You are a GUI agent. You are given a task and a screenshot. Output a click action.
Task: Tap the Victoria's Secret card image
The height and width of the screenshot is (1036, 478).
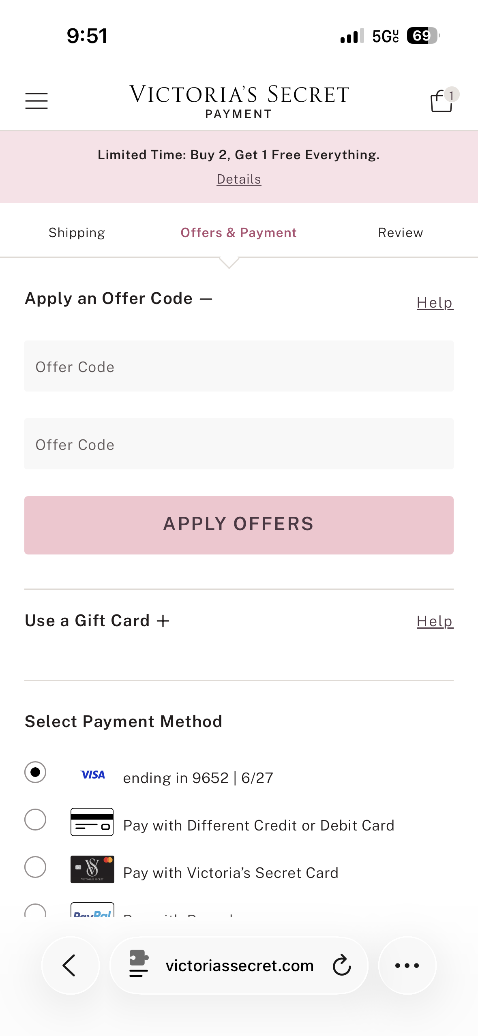pyautogui.click(x=92, y=869)
